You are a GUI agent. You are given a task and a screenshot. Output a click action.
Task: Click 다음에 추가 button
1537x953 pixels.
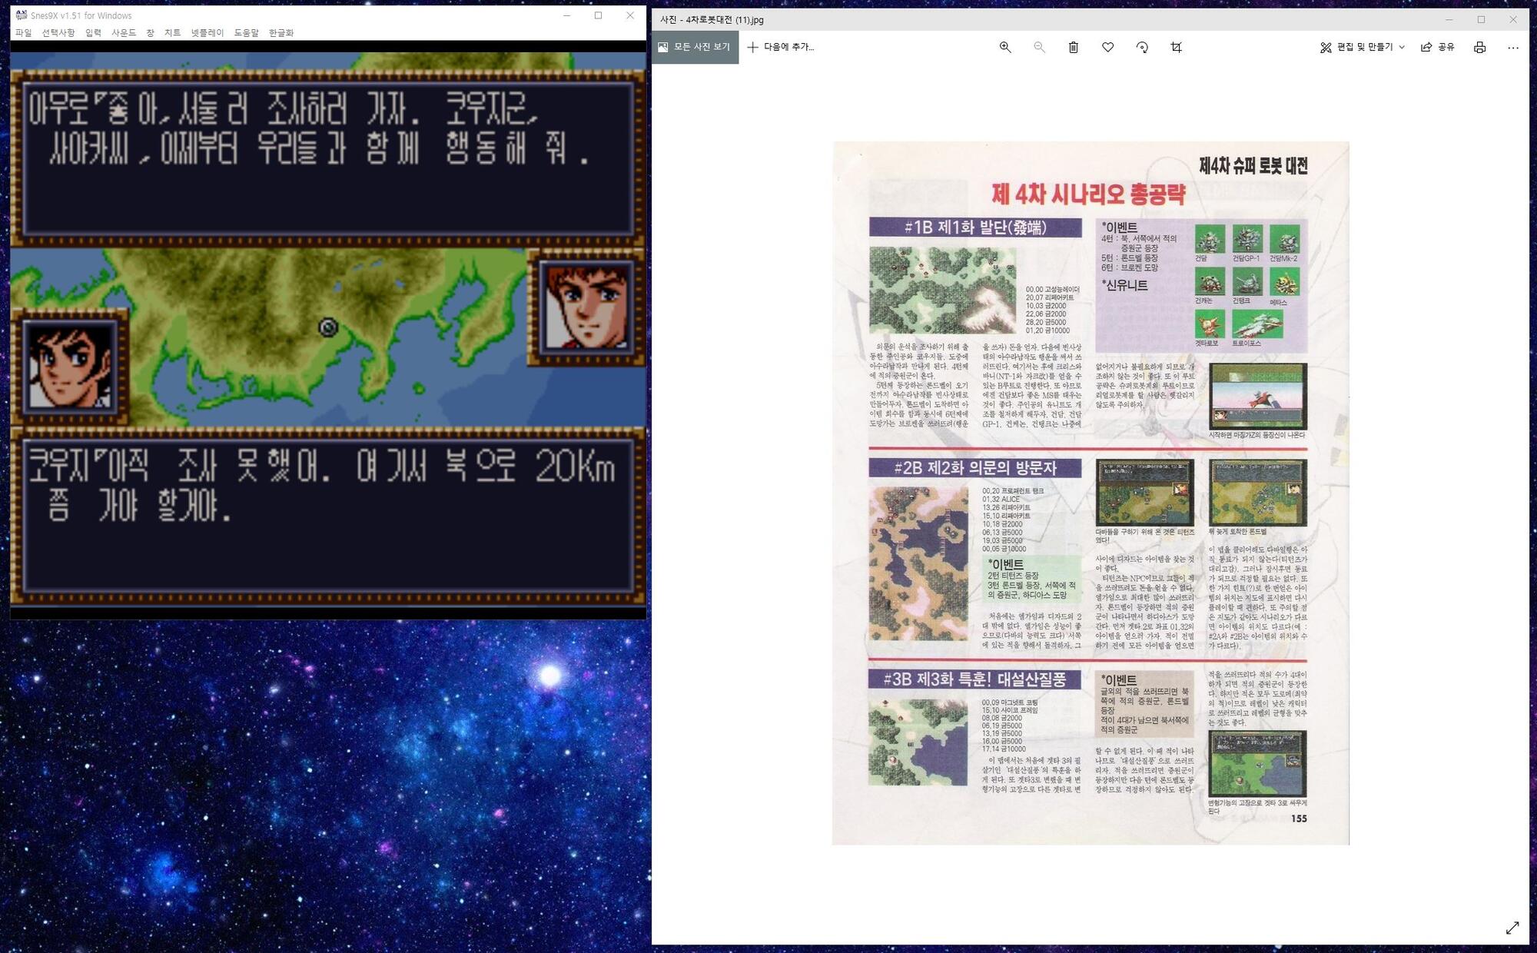pos(781,48)
